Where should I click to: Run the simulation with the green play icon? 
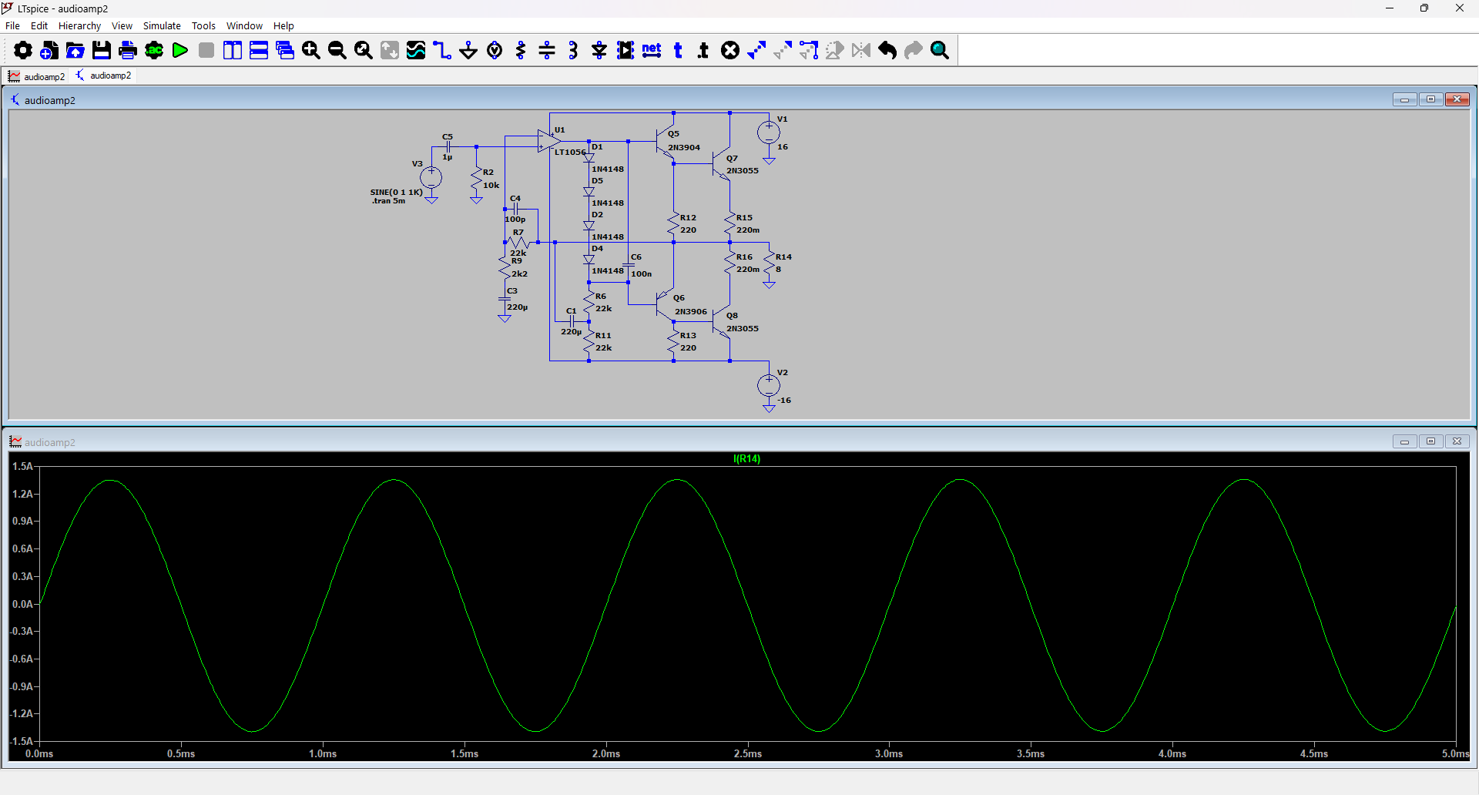(x=180, y=50)
